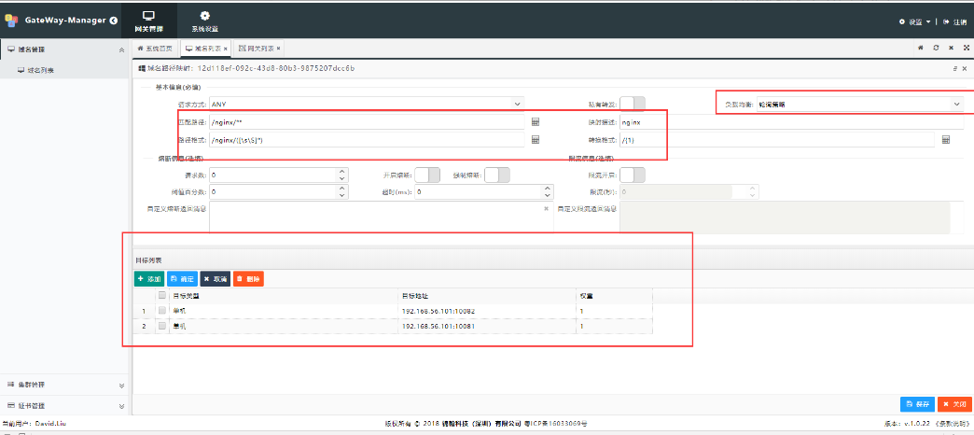Clear circuit-breaker message with x icon
974x435 pixels.
pos(547,209)
